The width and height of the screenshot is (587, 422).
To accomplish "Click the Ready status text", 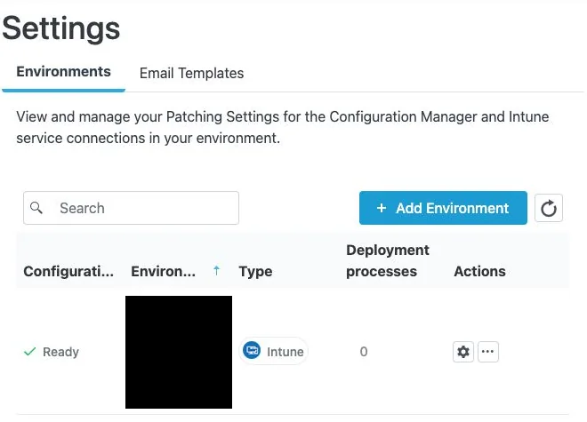I will pos(60,352).
